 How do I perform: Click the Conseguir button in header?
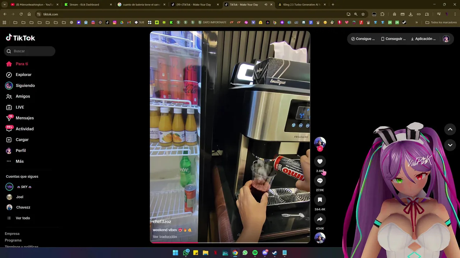pos(393,39)
